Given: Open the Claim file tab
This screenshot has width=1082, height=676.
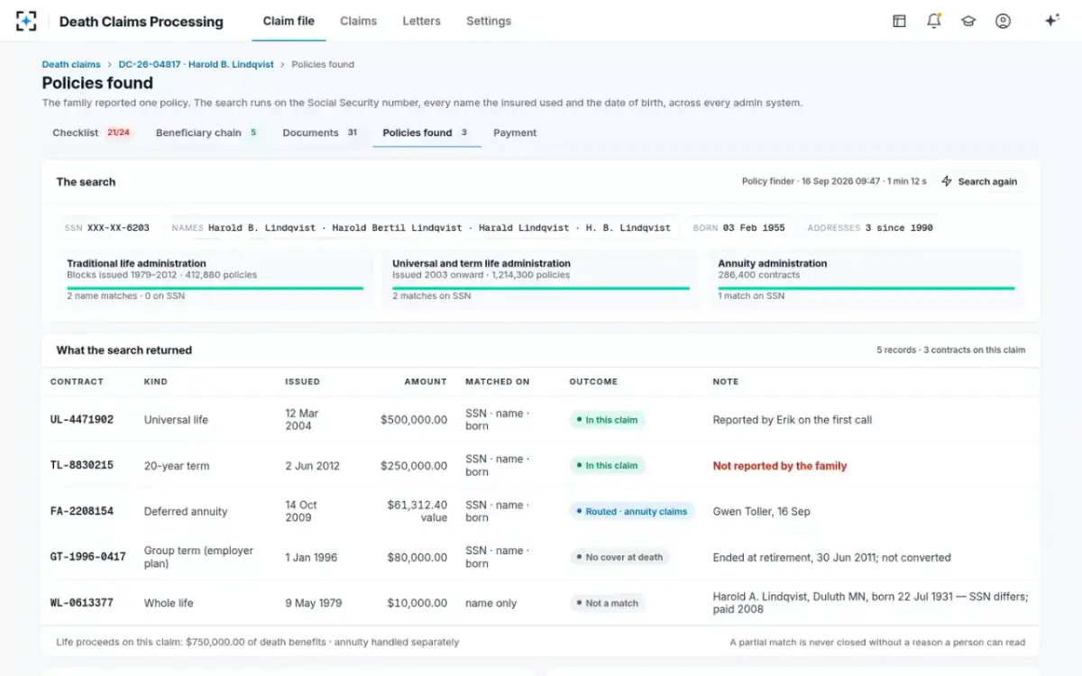Looking at the screenshot, I should tap(289, 21).
